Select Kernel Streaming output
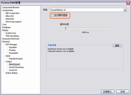The width and height of the screenshot is (131, 95). click(x=16, y=67)
